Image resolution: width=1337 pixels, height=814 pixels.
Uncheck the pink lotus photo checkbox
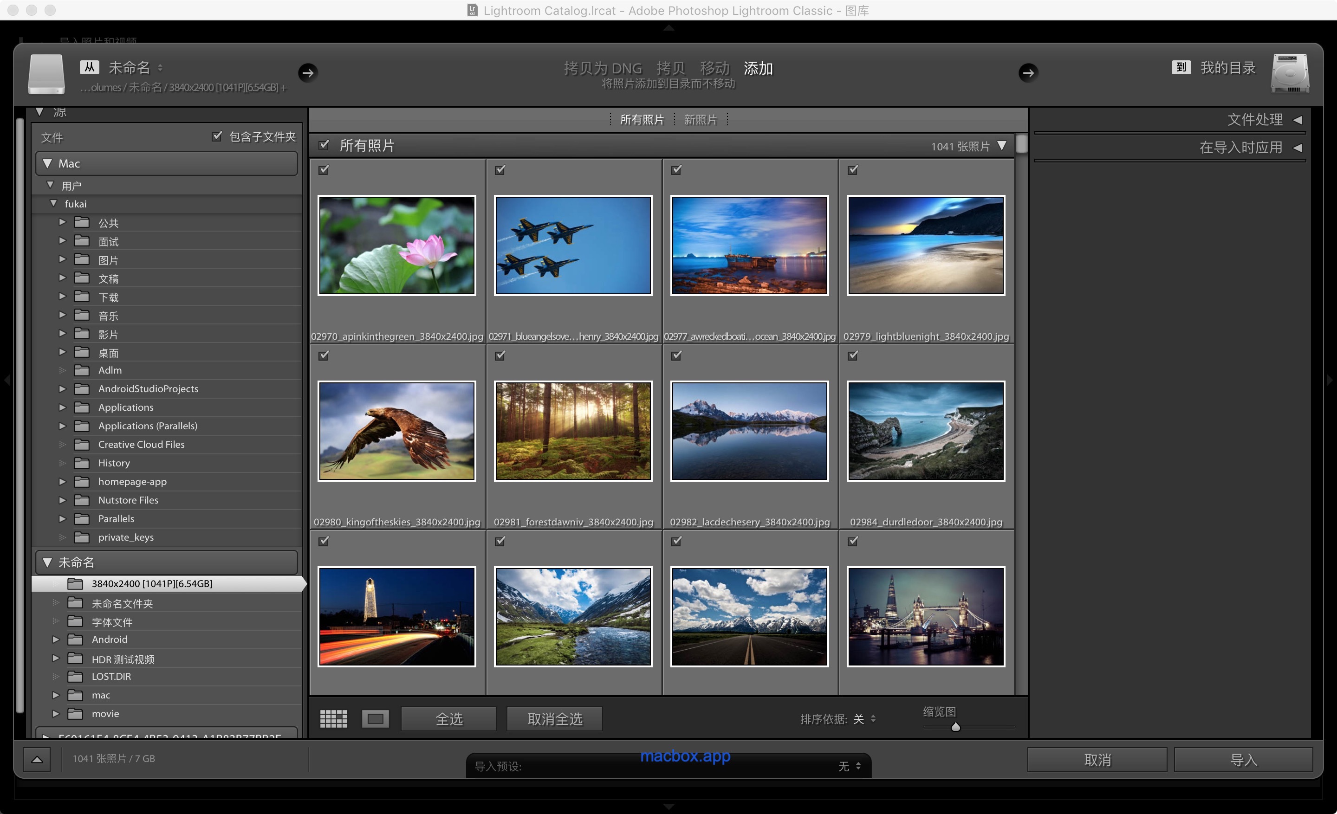point(324,170)
